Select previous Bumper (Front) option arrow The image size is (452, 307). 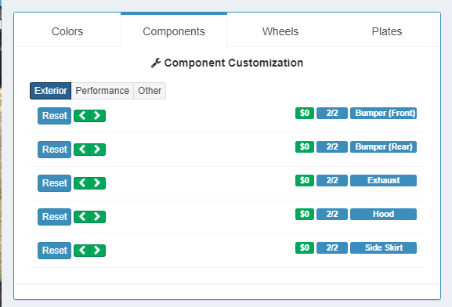click(x=82, y=116)
